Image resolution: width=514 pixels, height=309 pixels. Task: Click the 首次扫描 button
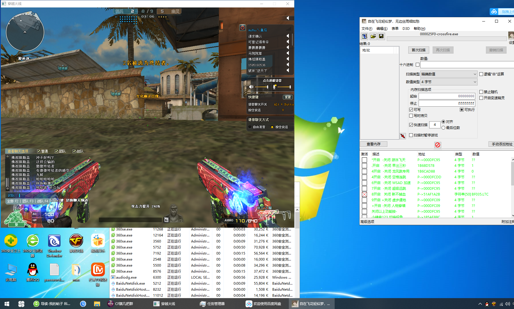point(419,50)
